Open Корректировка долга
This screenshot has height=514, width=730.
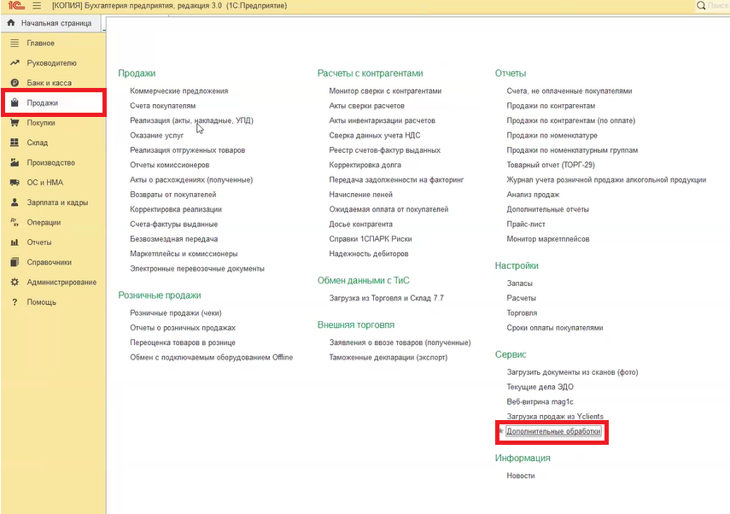point(365,165)
